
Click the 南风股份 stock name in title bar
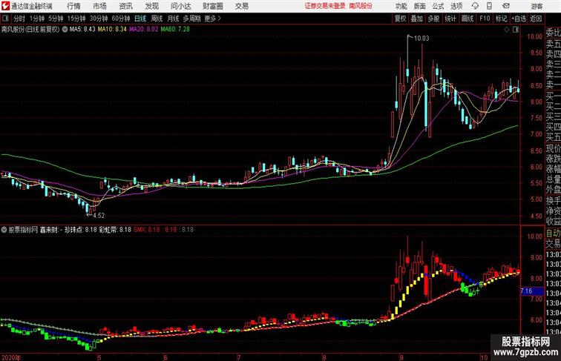click(x=361, y=6)
